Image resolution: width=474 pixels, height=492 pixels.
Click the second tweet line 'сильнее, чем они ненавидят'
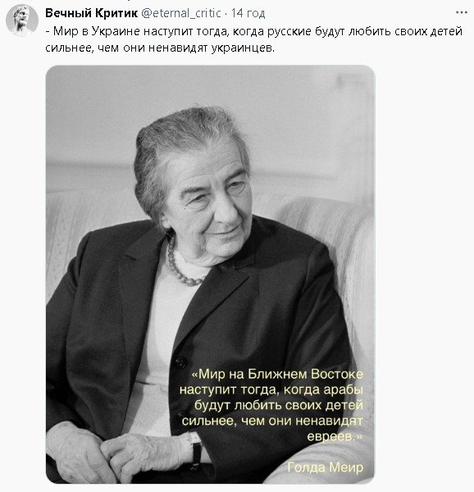[160, 48]
